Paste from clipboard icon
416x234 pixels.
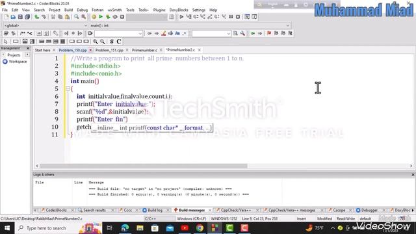68,17
